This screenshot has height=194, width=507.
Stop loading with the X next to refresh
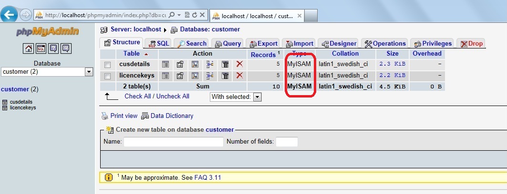pyautogui.click(x=202, y=15)
